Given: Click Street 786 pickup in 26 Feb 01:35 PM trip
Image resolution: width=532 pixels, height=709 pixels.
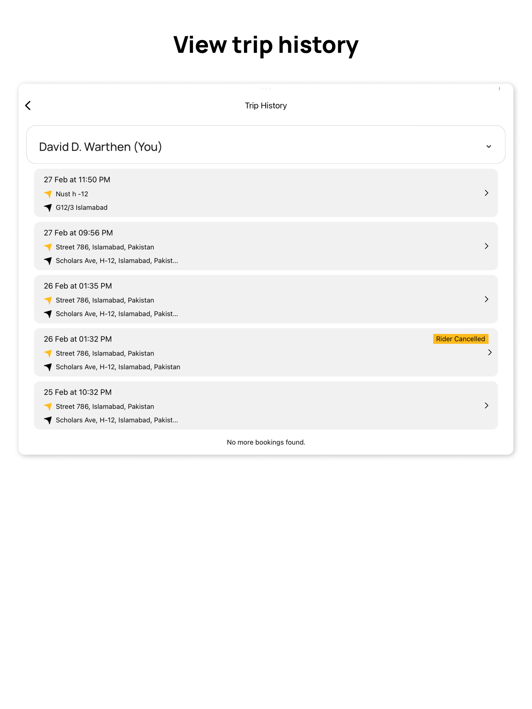Looking at the screenshot, I should 105,301.
